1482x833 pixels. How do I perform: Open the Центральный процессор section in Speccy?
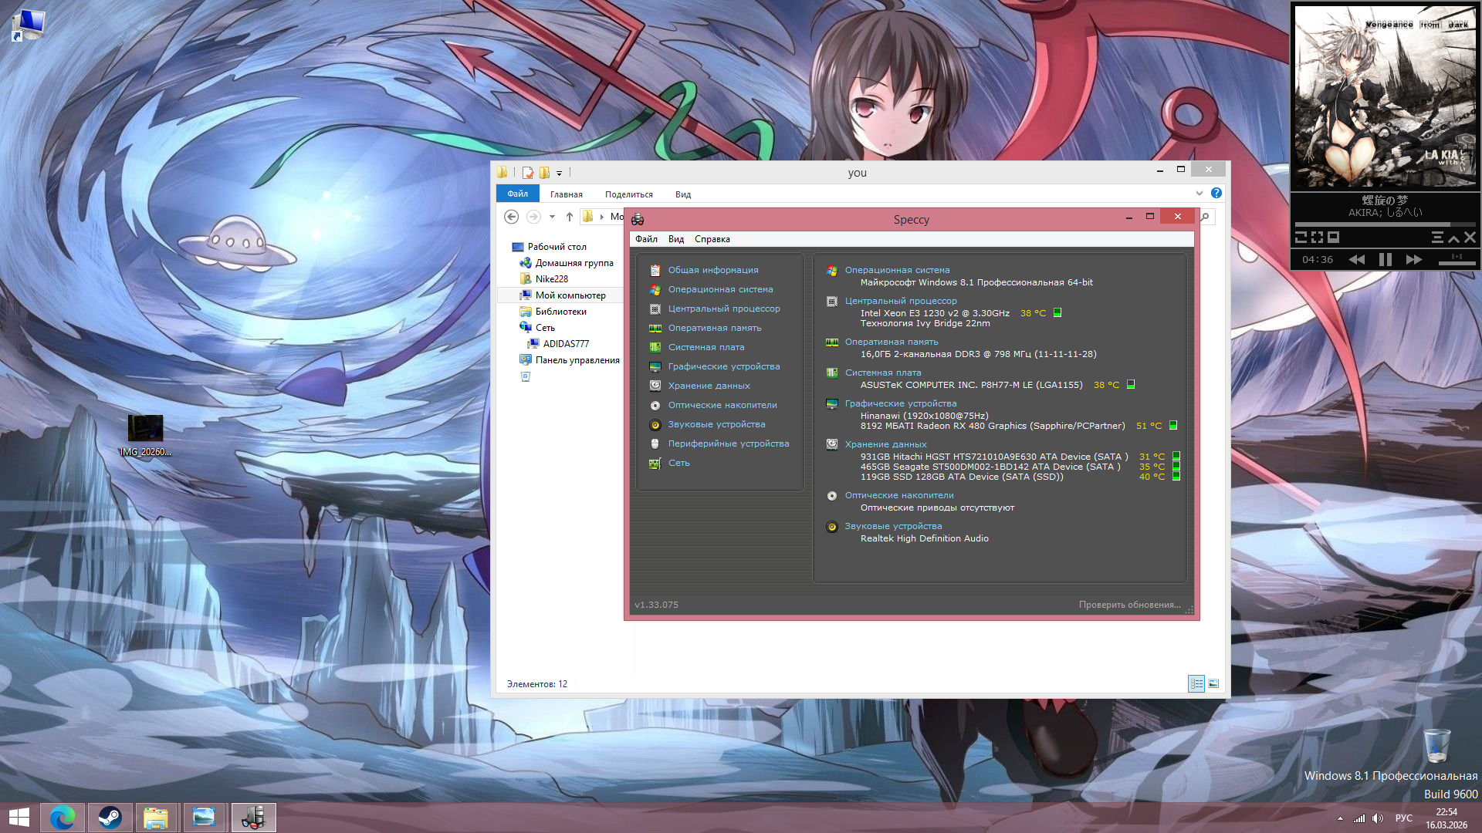point(723,309)
